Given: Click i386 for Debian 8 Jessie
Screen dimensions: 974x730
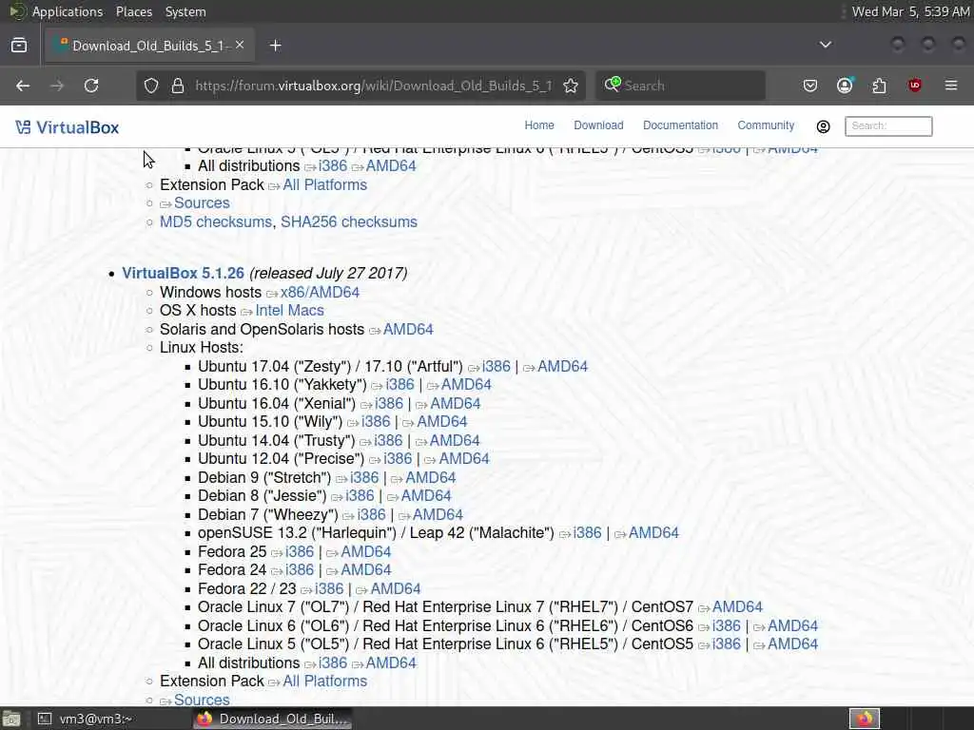Looking at the screenshot, I should click(x=360, y=496).
